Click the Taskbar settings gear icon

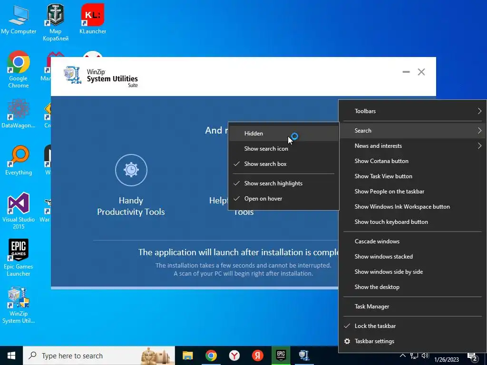[x=347, y=341]
